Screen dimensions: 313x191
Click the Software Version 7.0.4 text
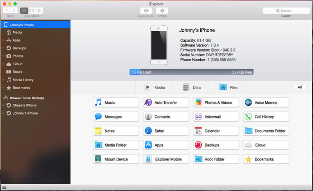200,45
